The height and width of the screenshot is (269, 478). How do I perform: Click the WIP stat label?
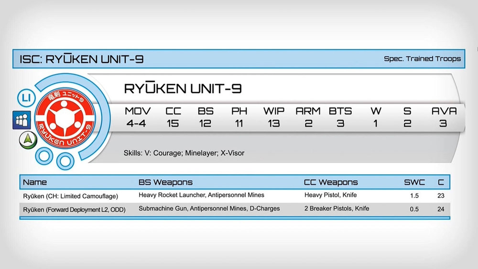[274, 111]
